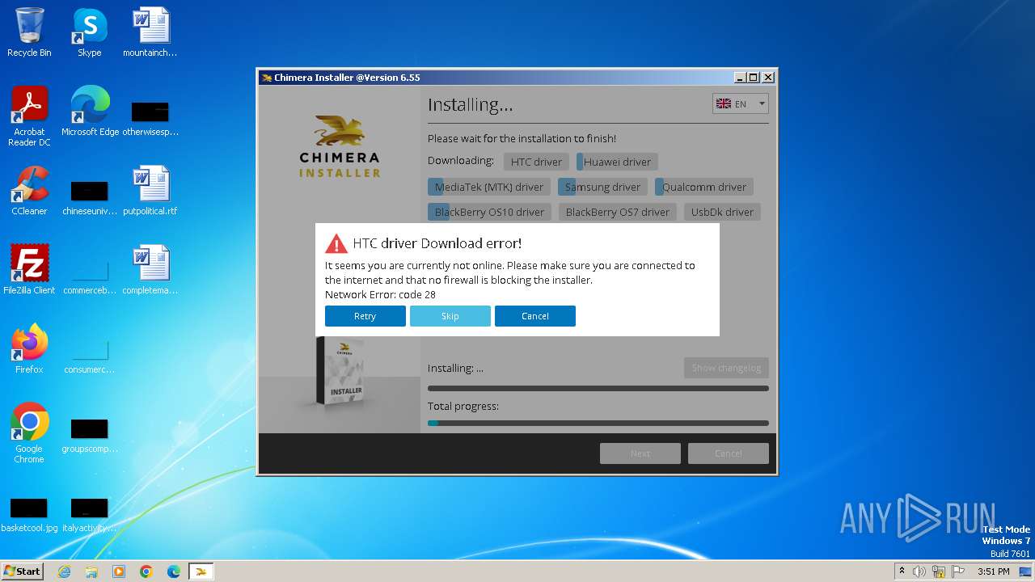The width and height of the screenshot is (1035, 582).
Task: Select the BlackBerry OS10 driver tag
Action: 489,212
